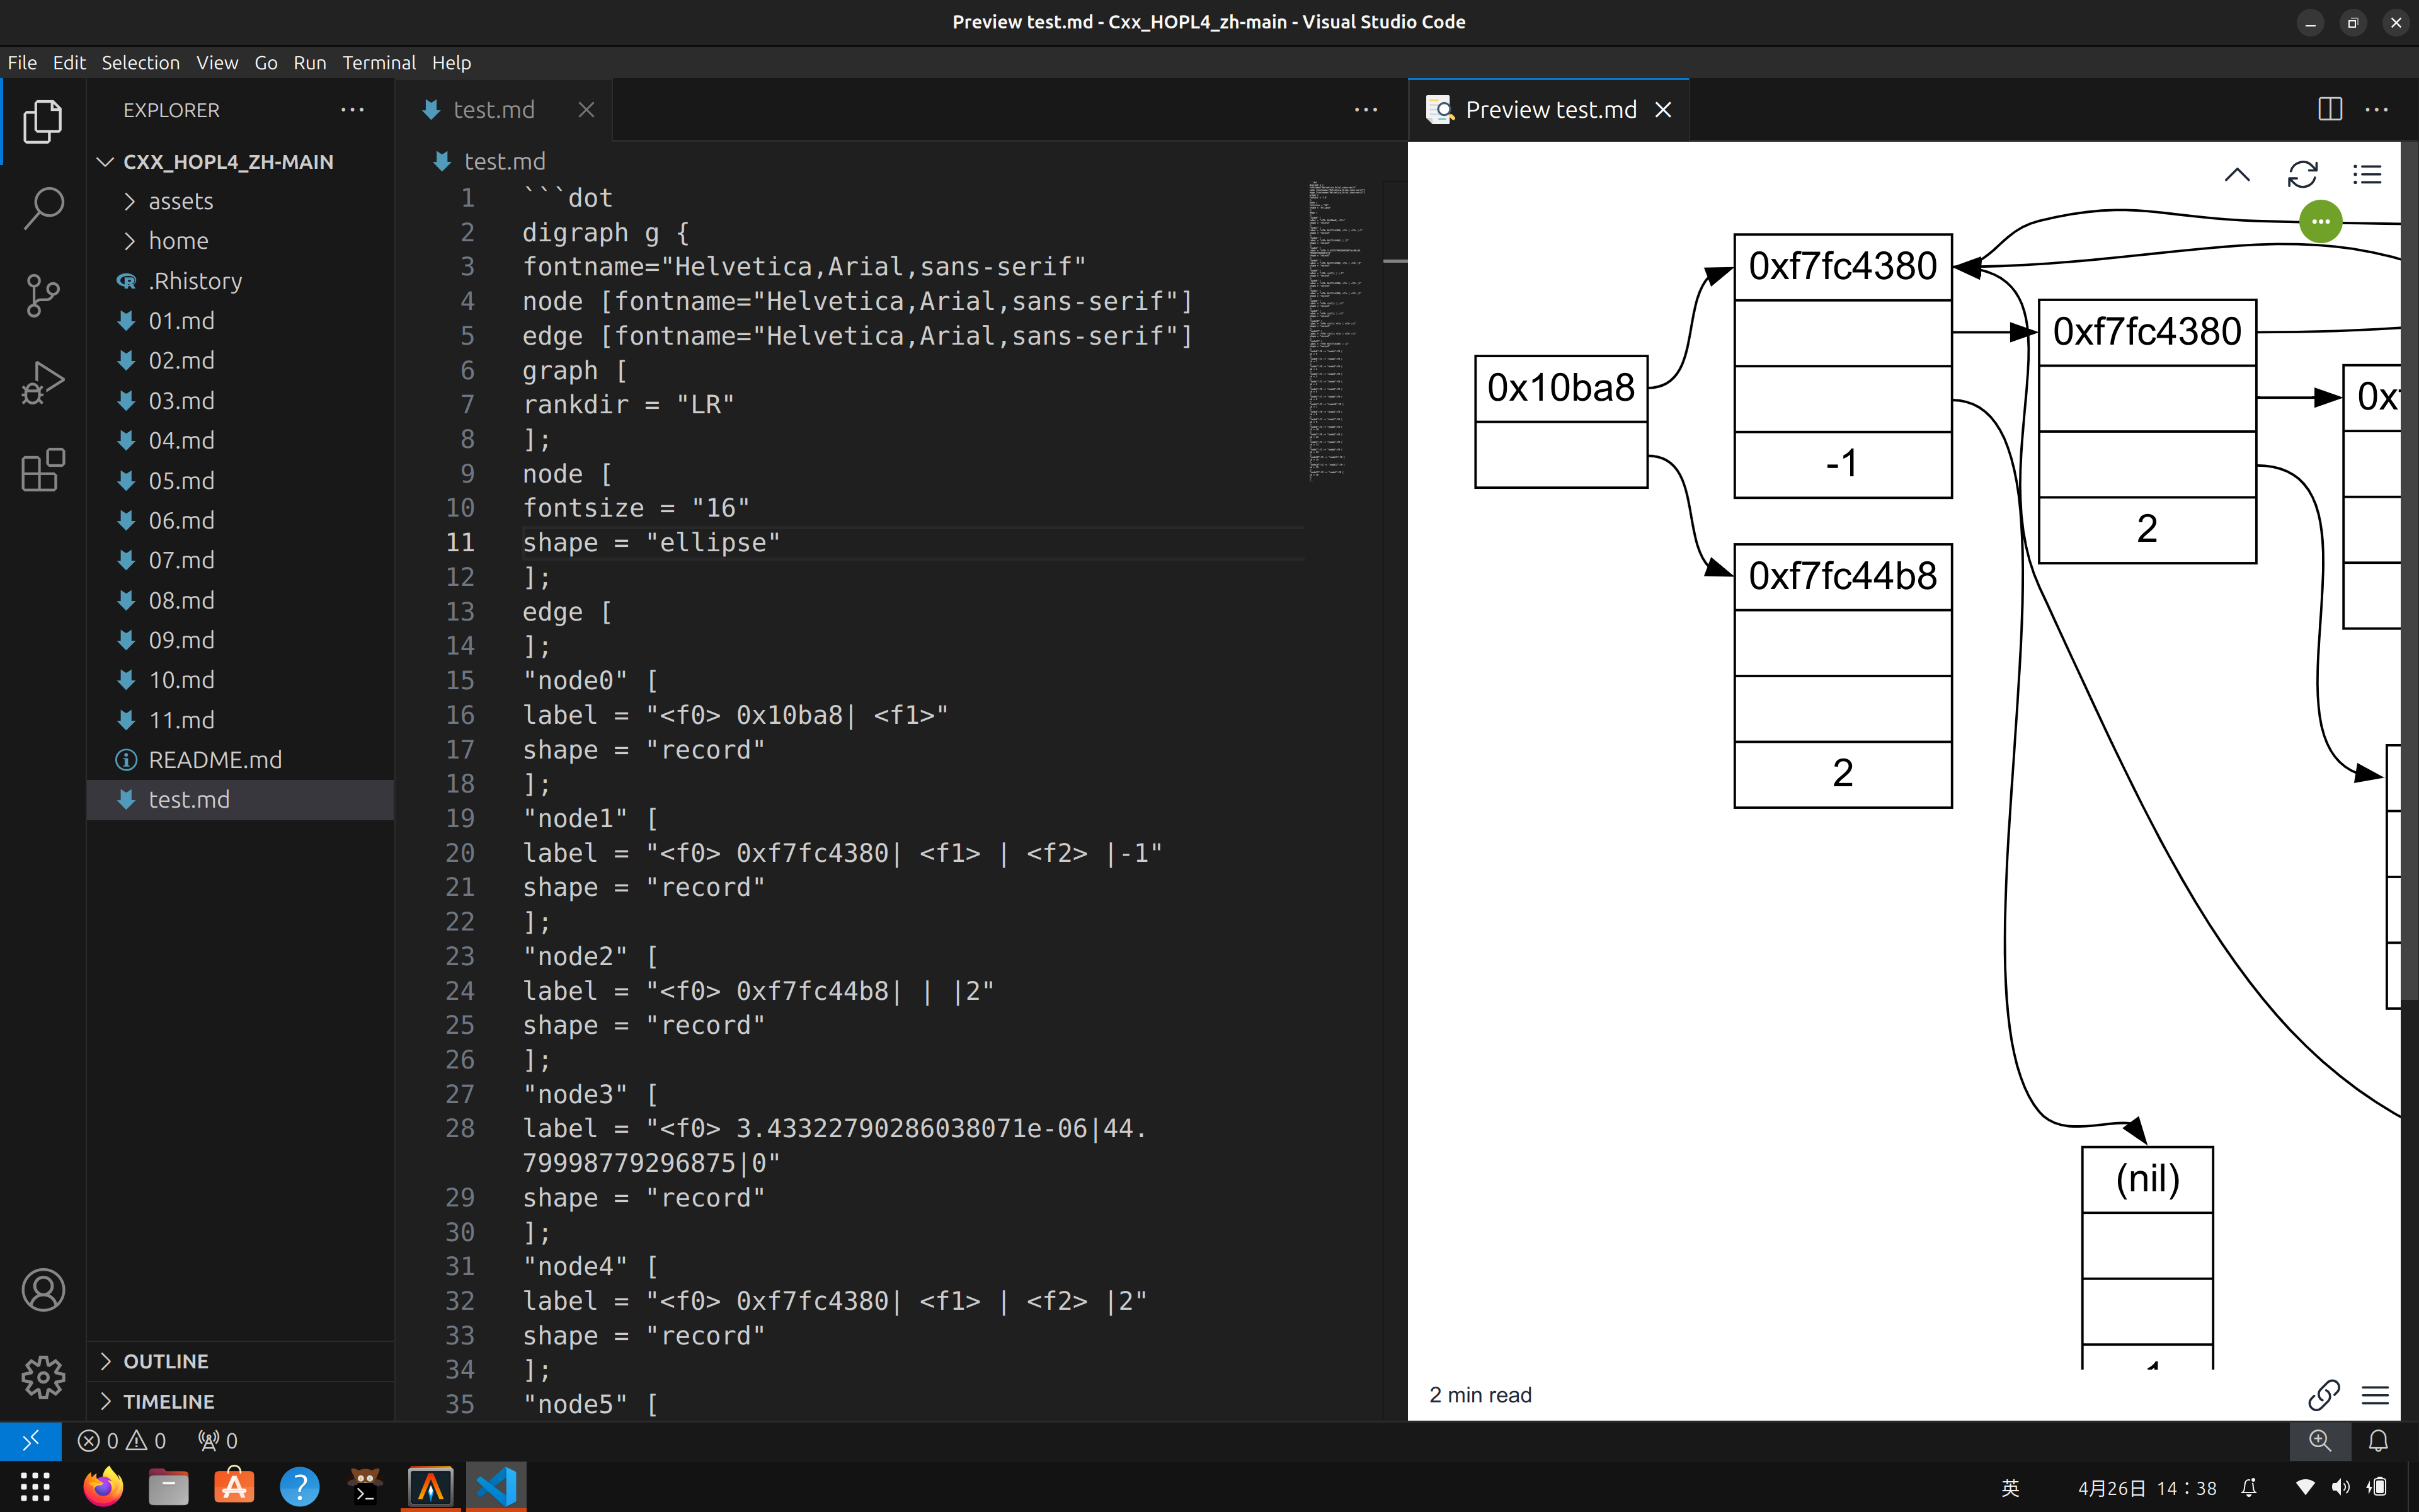Open the Accounts icon above settings

pos(43,1290)
